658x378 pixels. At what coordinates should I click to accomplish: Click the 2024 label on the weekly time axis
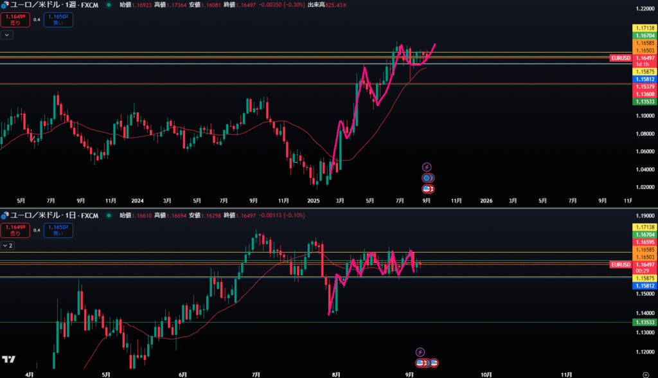(138, 201)
